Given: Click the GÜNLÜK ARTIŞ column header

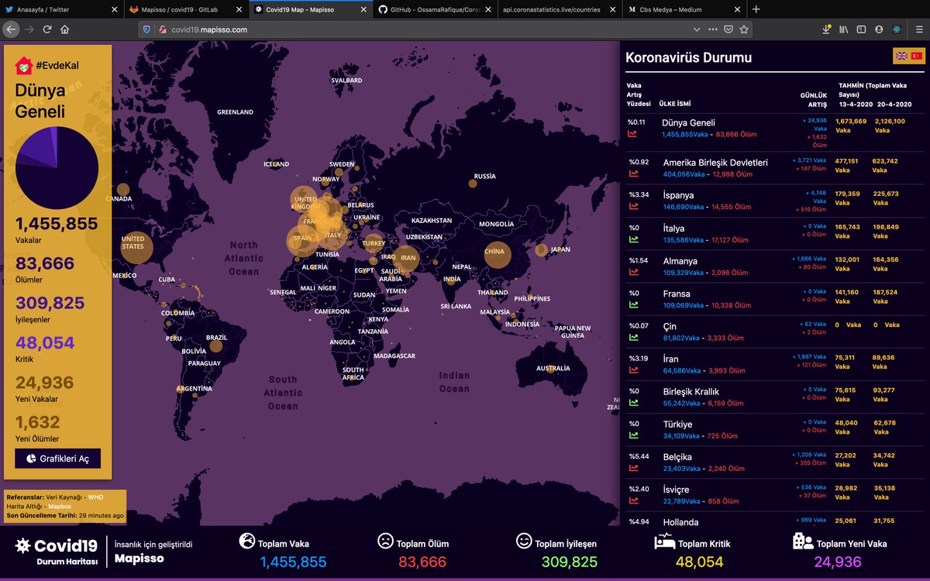Looking at the screenshot, I should (813, 99).
